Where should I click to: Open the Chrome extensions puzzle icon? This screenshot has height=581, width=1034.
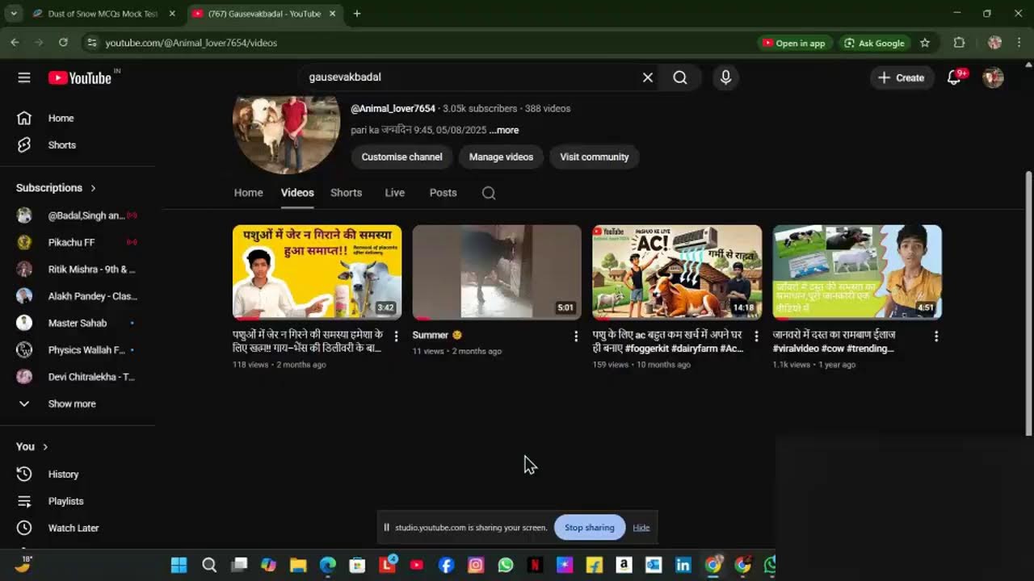click(959, 43)
